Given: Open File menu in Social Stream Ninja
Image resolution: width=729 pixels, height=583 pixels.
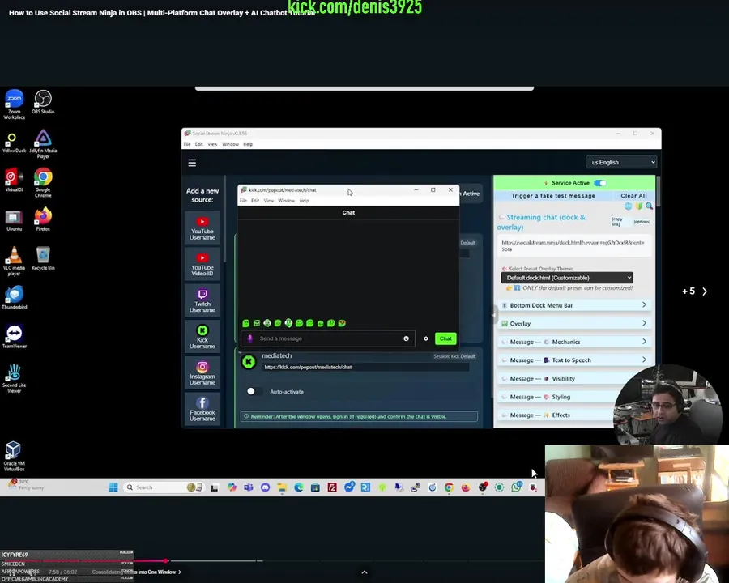Looking at the screenshot, I should click(x=187, y=144).
